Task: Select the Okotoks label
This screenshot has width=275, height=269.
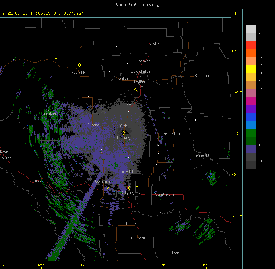Action: click(x=131, y=224)
